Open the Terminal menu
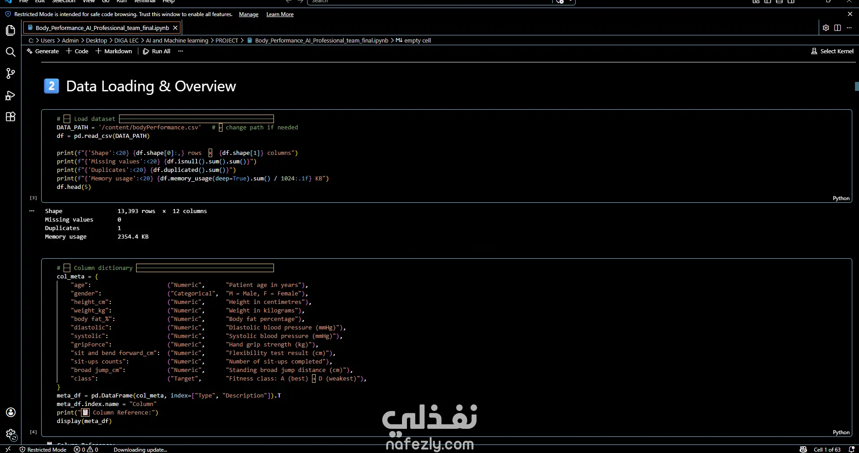 click(145, 1)
